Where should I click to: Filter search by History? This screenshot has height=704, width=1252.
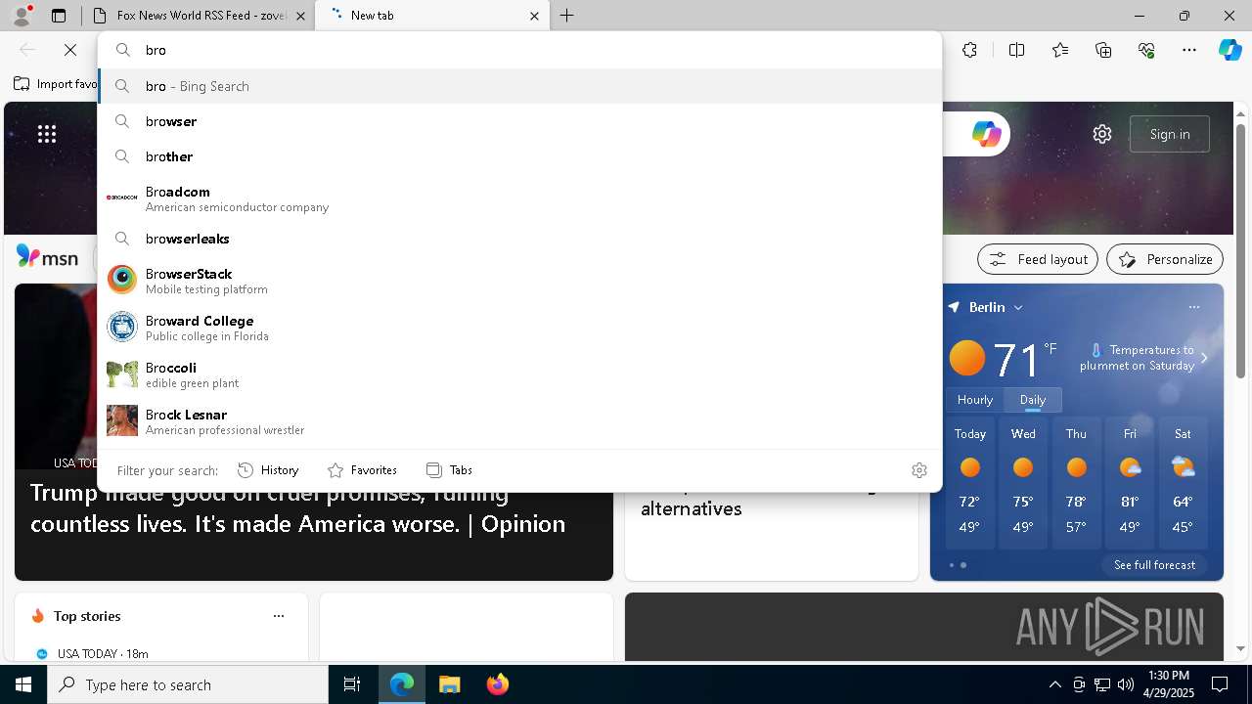(x=268, y=470)
